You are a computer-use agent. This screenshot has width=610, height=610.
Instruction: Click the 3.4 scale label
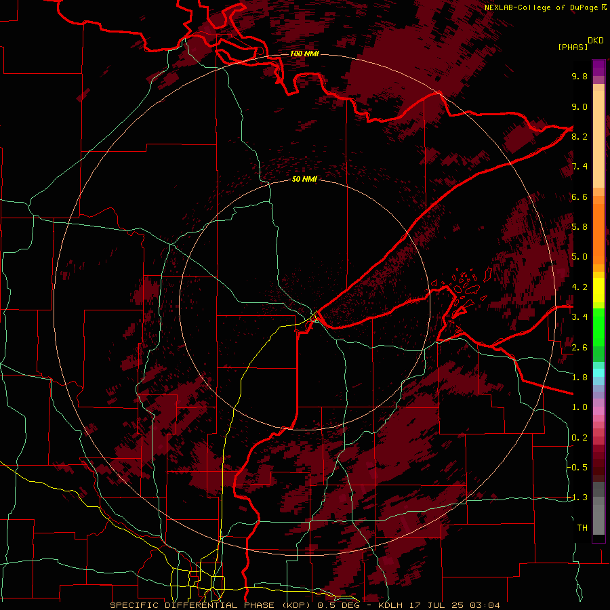tap(579, 317)
